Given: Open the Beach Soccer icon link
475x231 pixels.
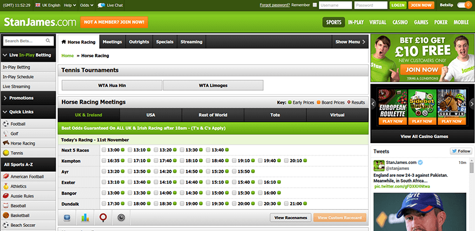Looking at the screenshot, I should click(5, 225).
